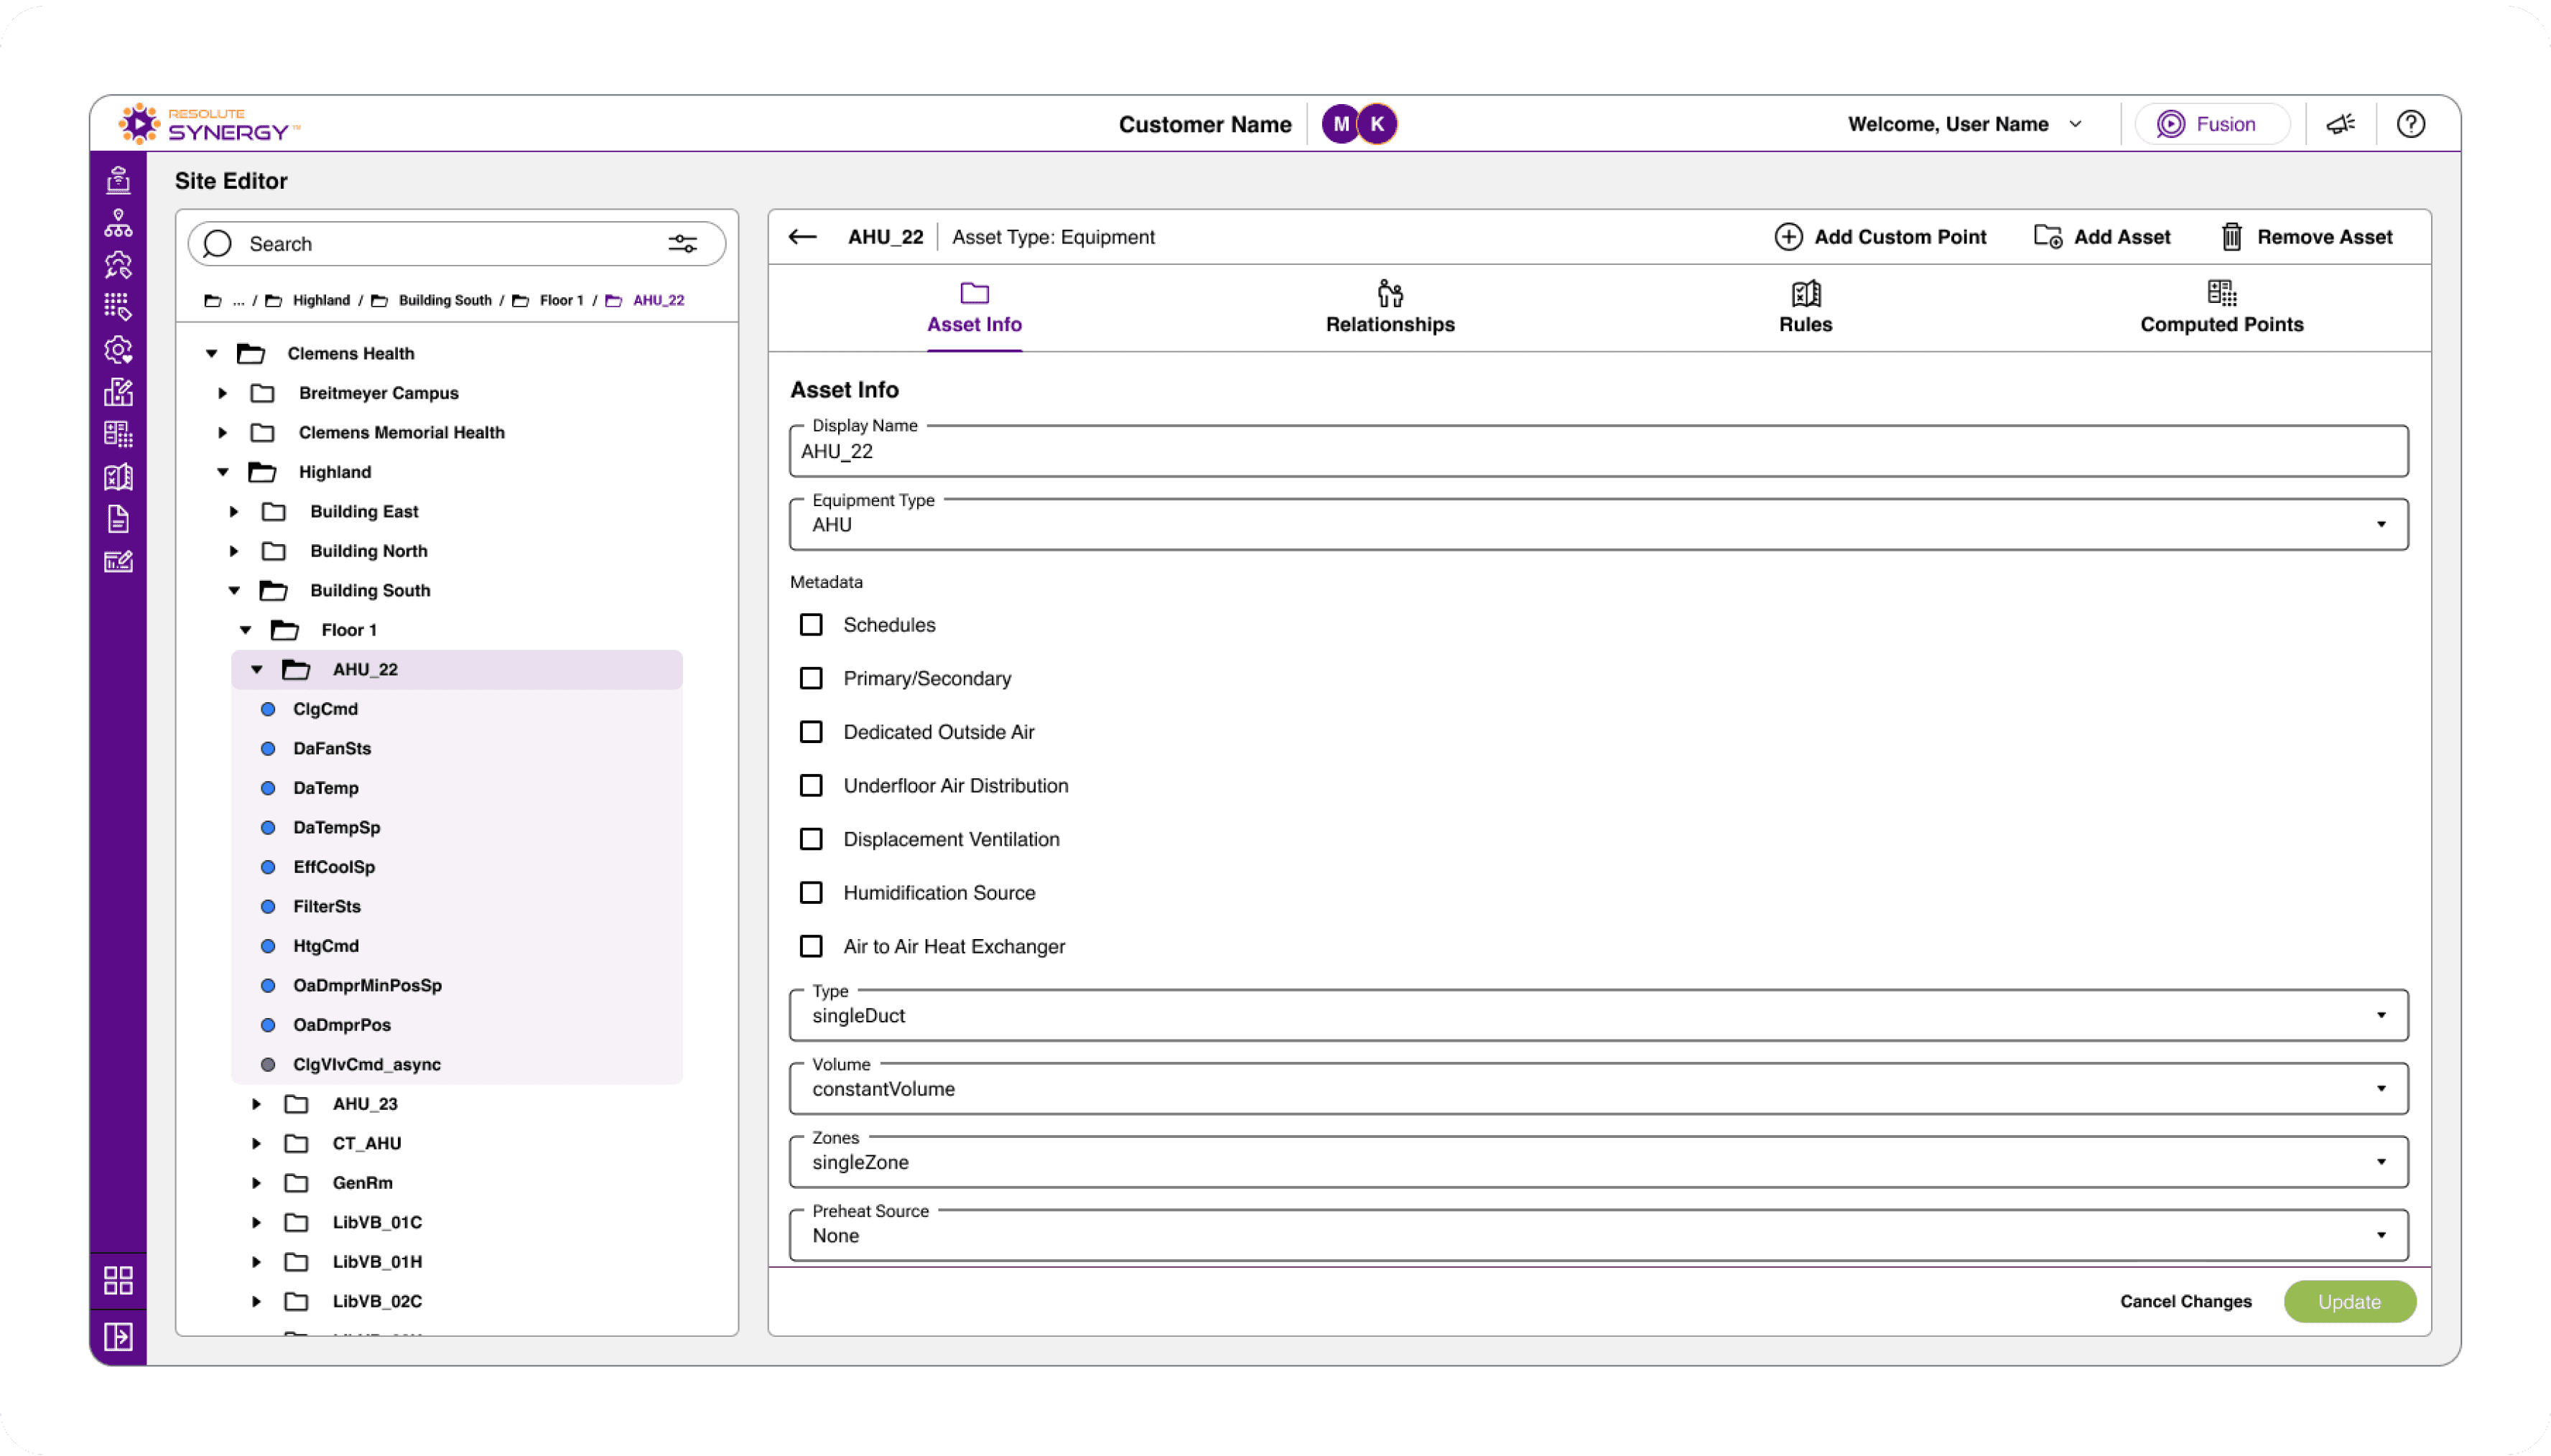Expand the Building East folder
Screen dimensions: 2551x1456
(x=234, y=512)
